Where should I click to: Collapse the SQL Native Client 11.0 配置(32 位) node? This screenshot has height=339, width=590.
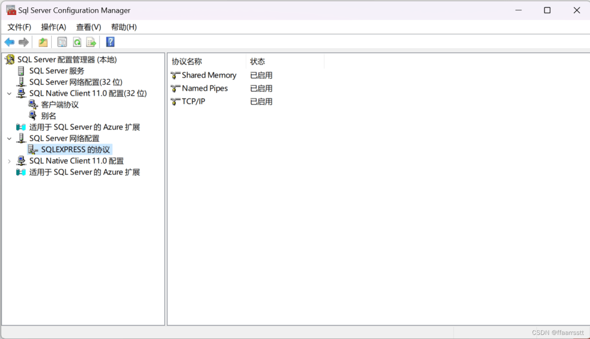coord(8,93)
